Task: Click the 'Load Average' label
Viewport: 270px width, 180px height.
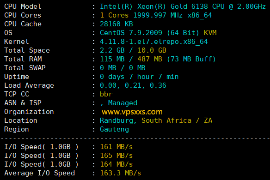Action: click(29, 85)
